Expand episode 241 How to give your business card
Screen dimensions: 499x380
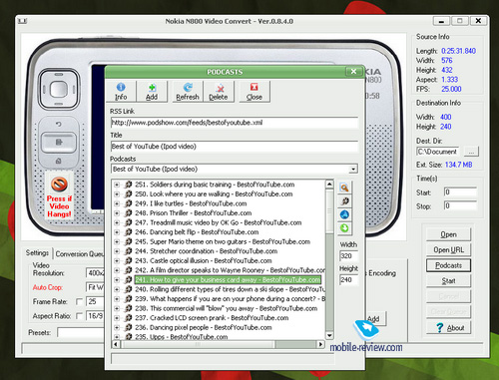pos(117,280)
